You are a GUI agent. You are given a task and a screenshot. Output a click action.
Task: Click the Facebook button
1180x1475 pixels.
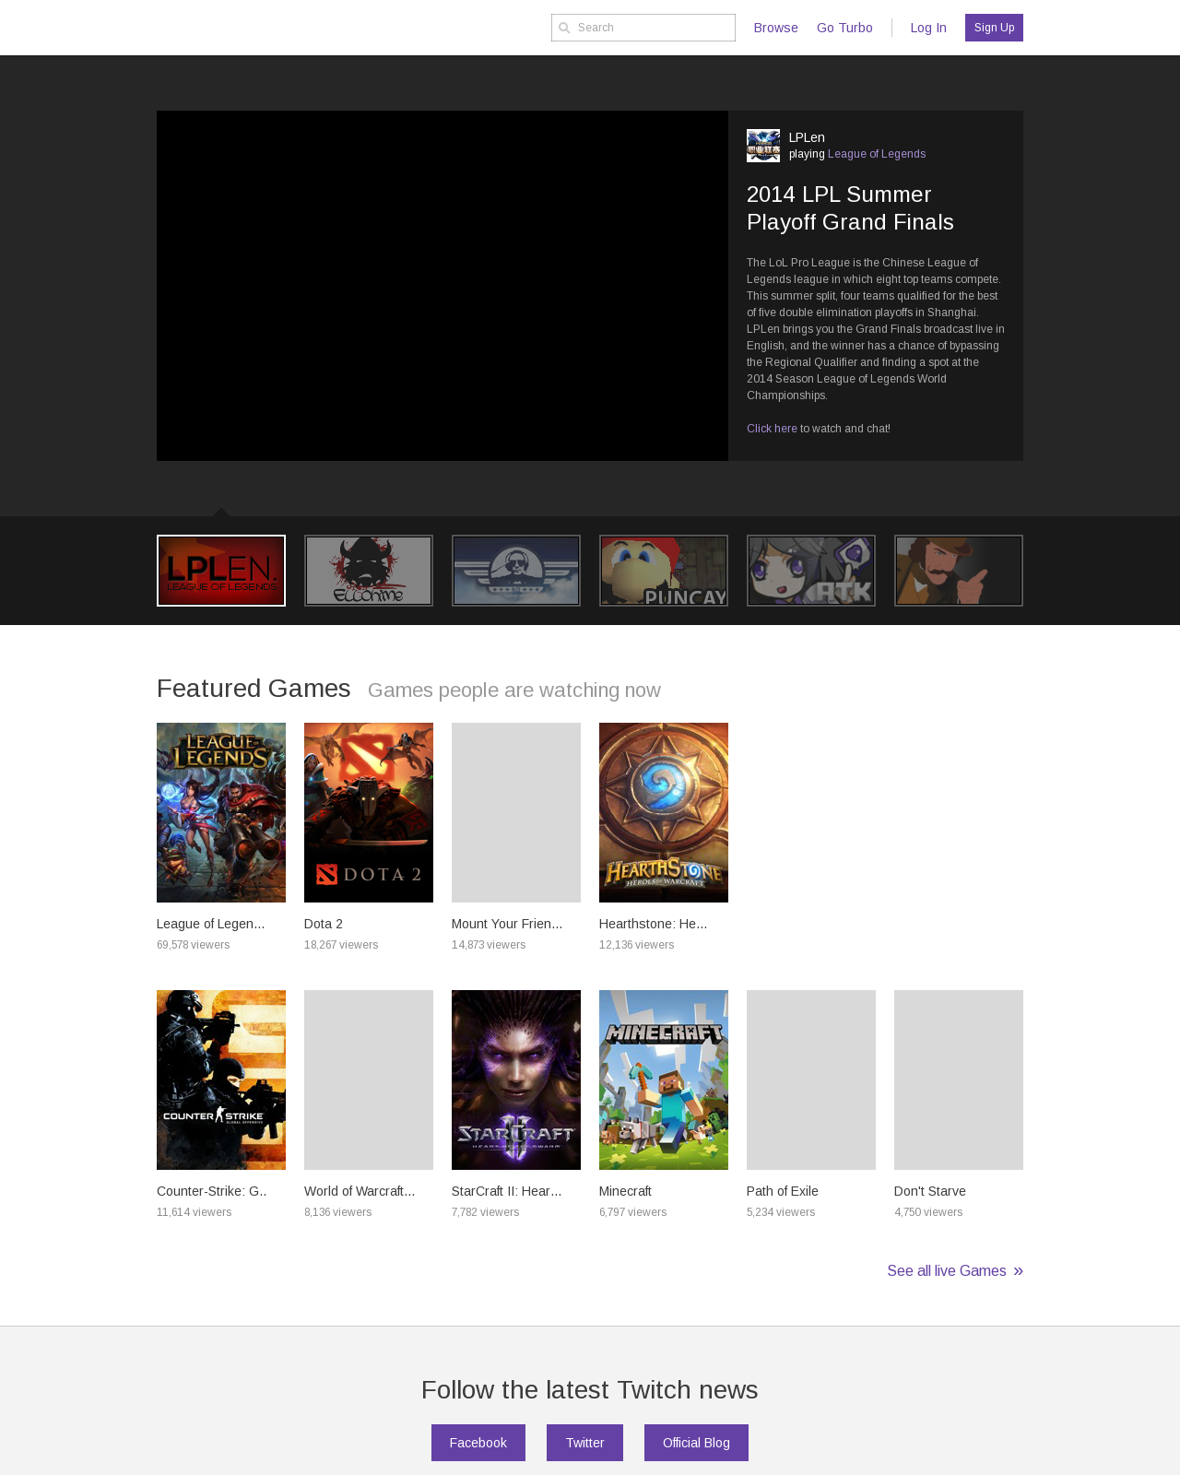(478, 1443)
